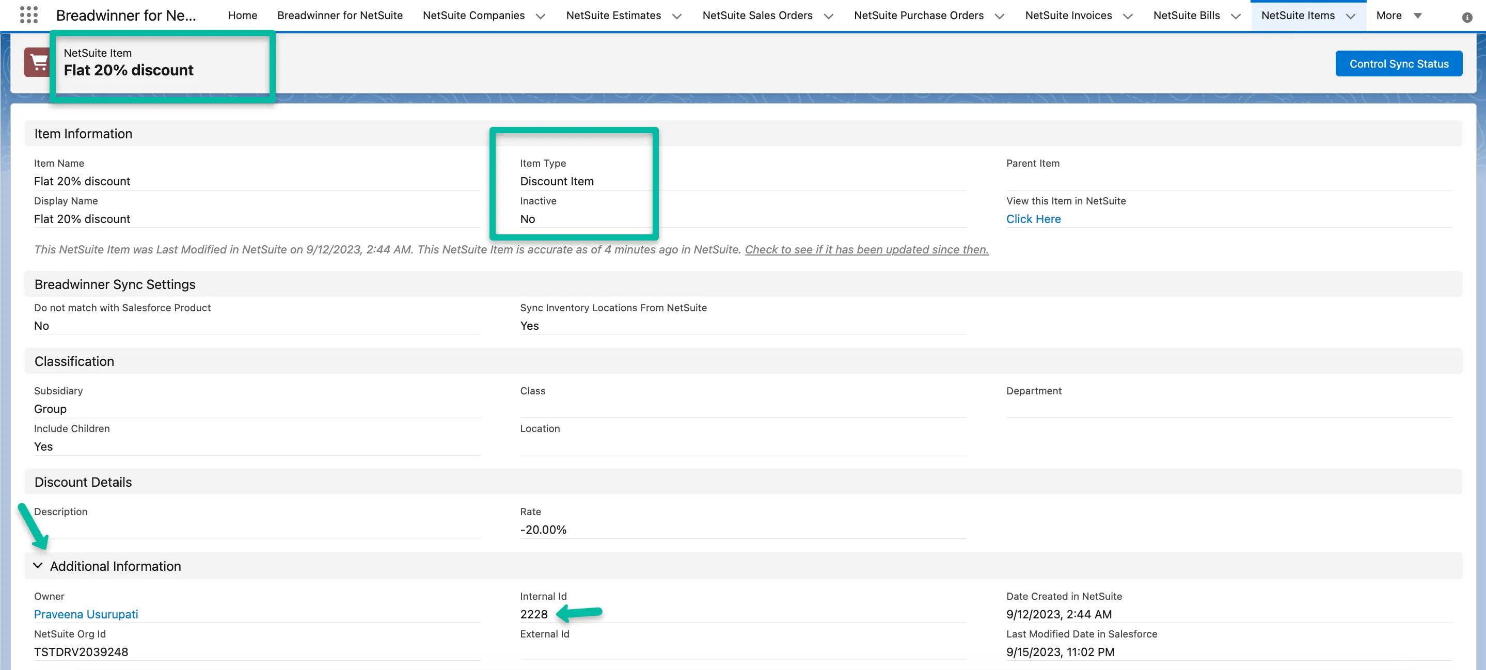Open the NetSuite Invoices tab

click(x=1068, y=15)
